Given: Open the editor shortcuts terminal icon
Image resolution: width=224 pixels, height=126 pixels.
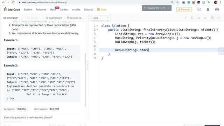Looking at the screenshot, I should click(x=205, y=18).
